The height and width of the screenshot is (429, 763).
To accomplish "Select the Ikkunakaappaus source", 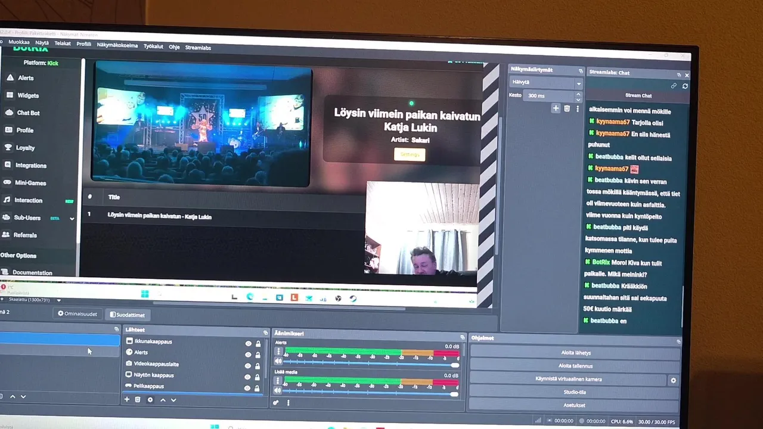I will pos(153,341).
